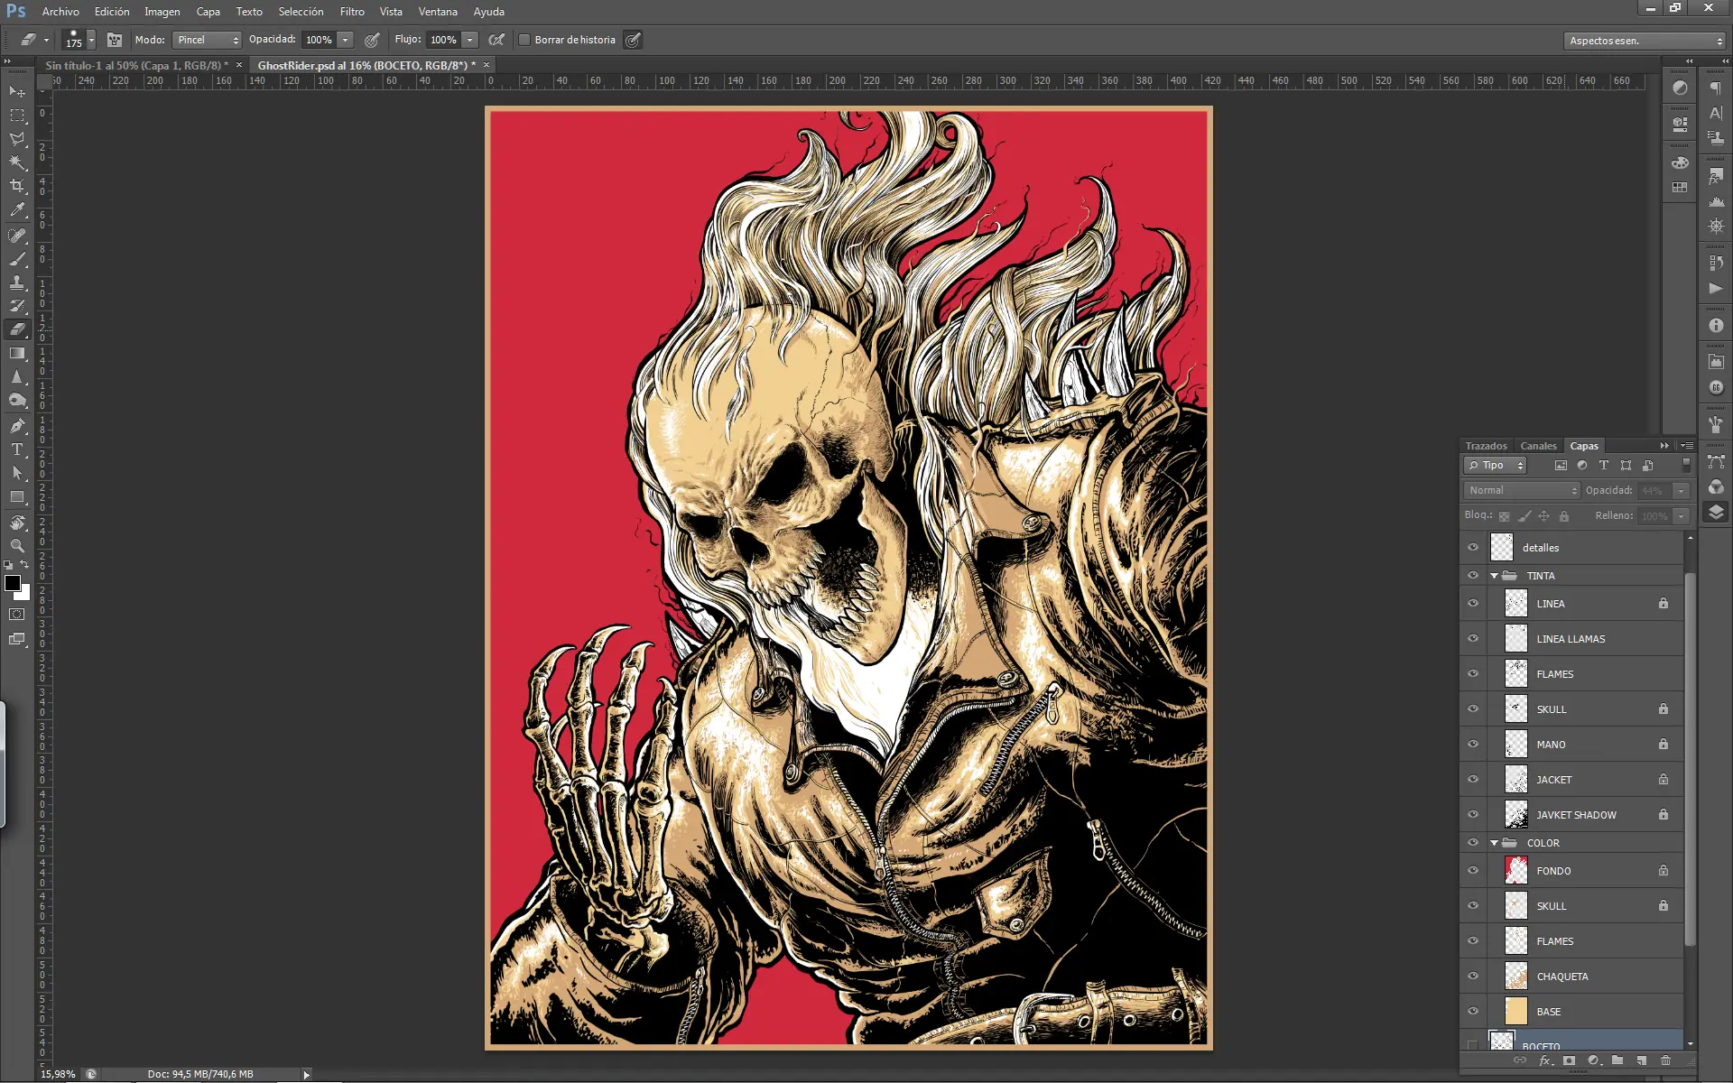
Task: Click the foreground color swatch
Action: point(13,583)
